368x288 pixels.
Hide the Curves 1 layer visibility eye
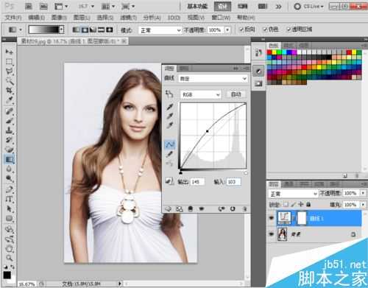click(272, 218)
